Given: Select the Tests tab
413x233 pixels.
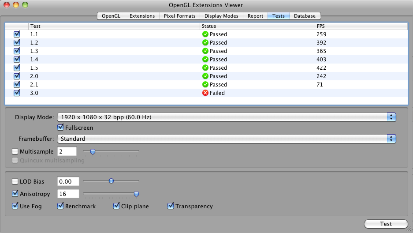Looking at the screenshot, I should point(279,16).
